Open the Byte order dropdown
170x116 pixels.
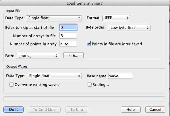click(129, 28)
